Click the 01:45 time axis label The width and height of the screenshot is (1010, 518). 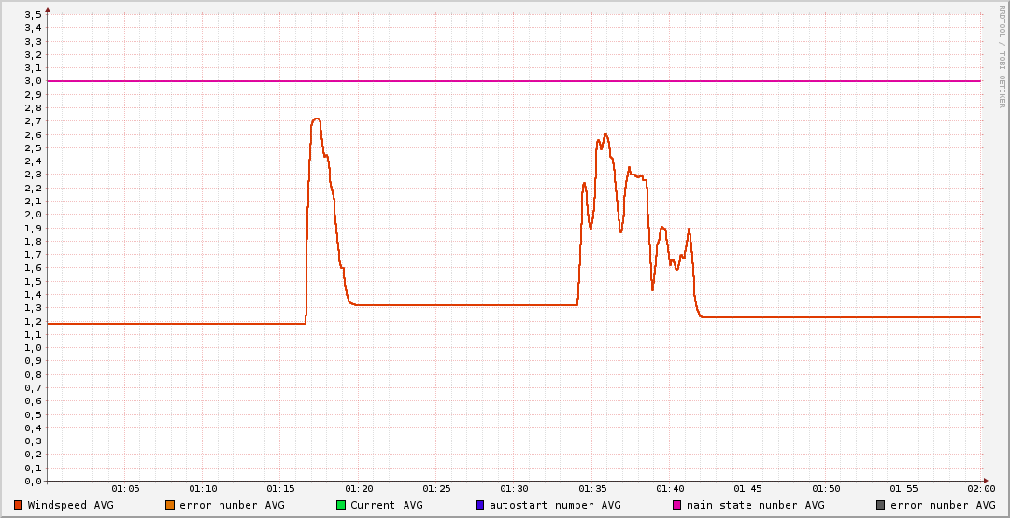click(x=747, y=490)
